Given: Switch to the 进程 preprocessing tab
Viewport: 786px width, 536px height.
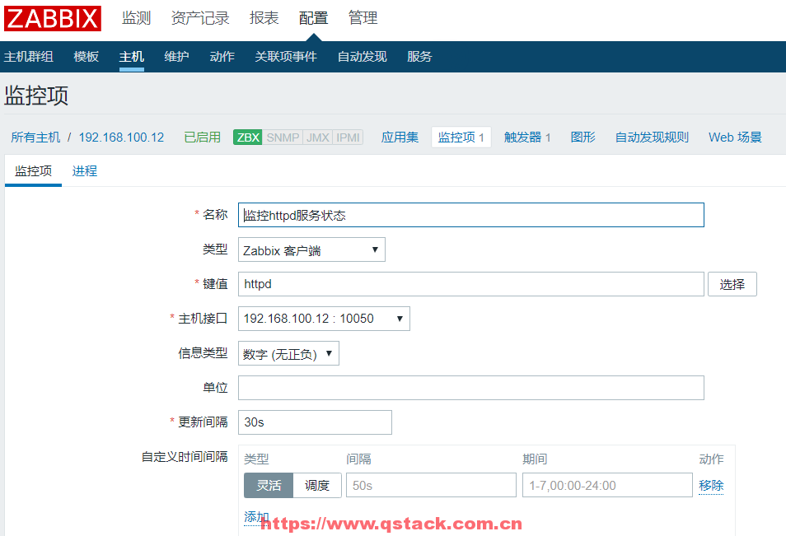Looking at the screenshot, I should (84, 170).
